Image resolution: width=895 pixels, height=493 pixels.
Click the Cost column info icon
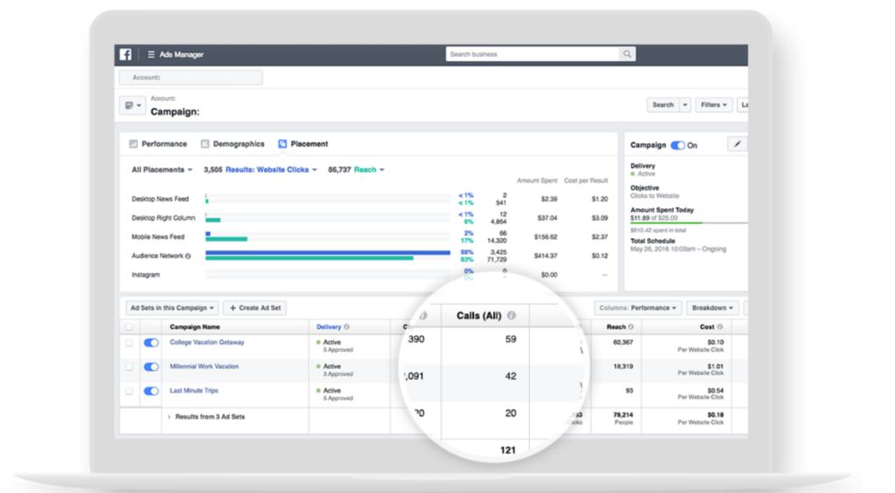click(720, 327)
